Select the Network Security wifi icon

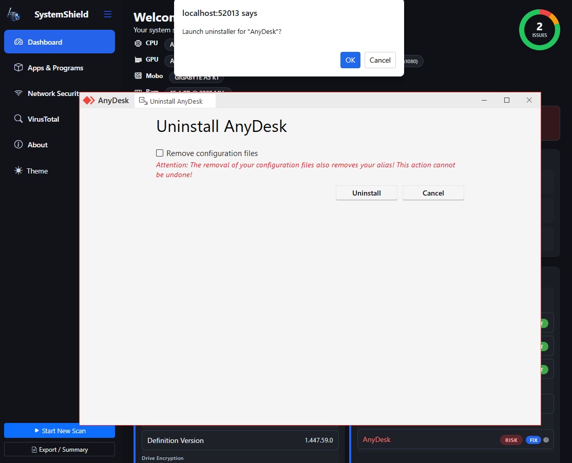[x=18, y=93]
